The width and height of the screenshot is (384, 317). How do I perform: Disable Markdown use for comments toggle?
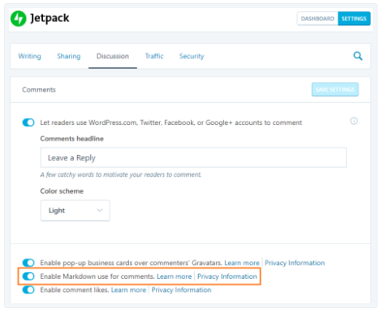(28, 276)
